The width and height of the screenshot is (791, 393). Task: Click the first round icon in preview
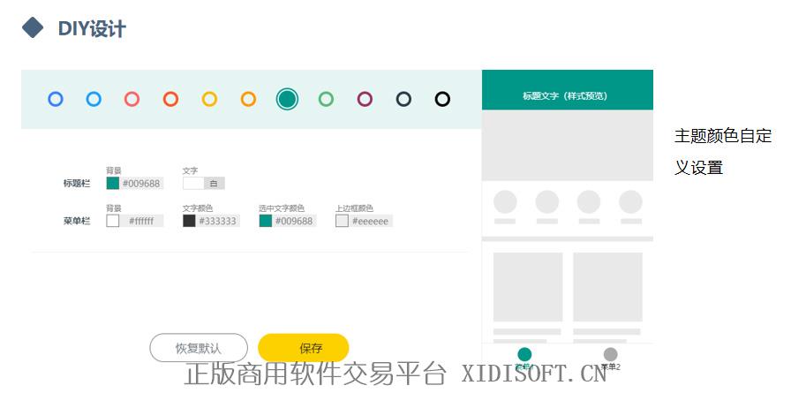pyautogui.click(x=505, y=202)
